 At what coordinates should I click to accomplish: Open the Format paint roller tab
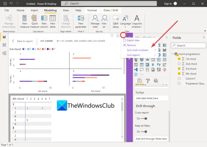click(148, 80)
